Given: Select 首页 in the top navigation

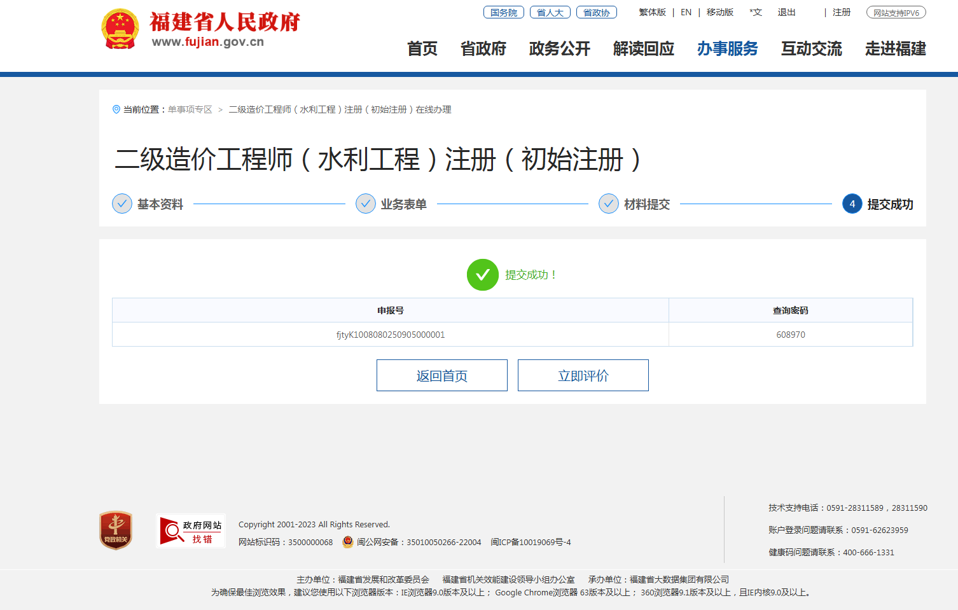Looking at the screenshot, I should pos(422,49).
